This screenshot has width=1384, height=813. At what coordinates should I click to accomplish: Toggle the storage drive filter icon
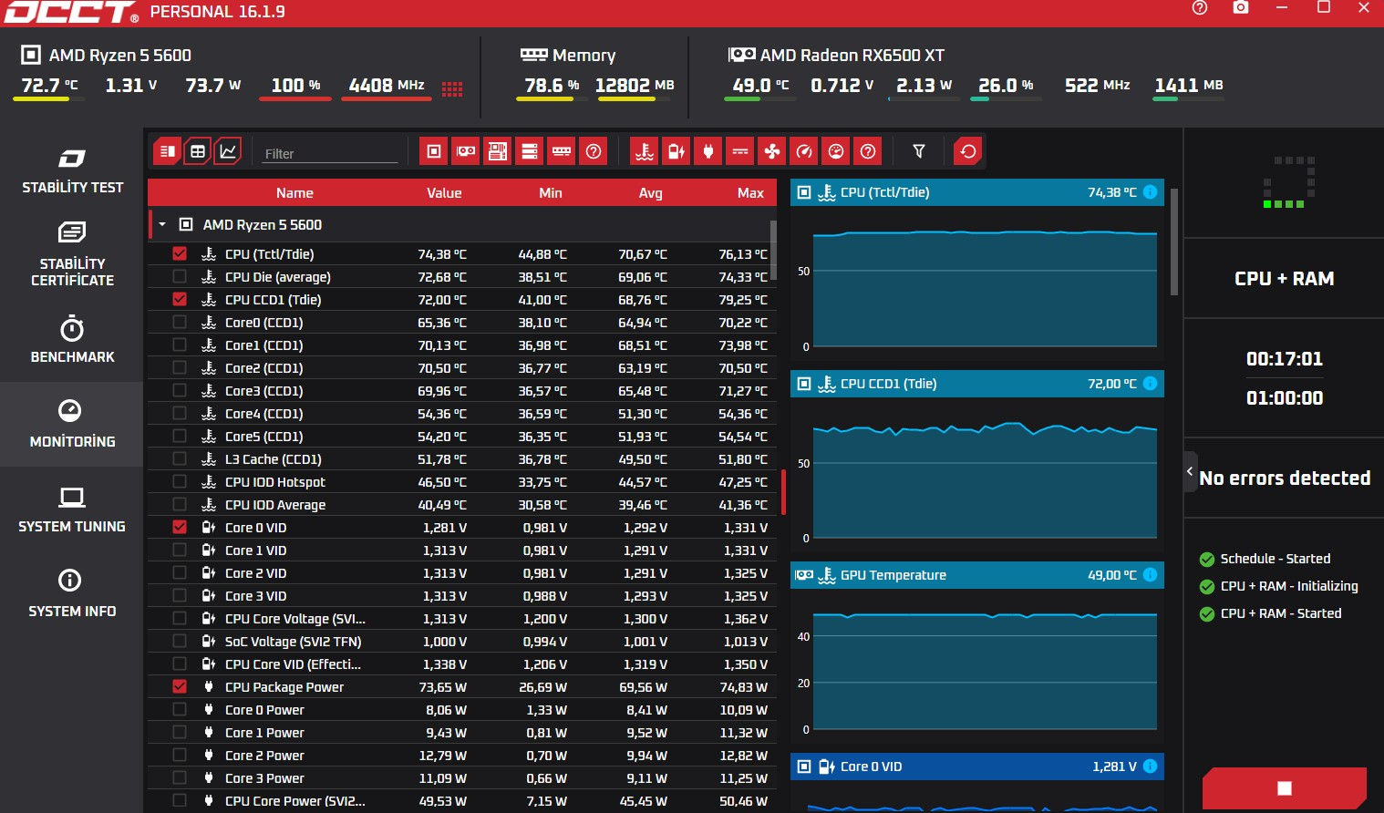click(x=530, y=151)
